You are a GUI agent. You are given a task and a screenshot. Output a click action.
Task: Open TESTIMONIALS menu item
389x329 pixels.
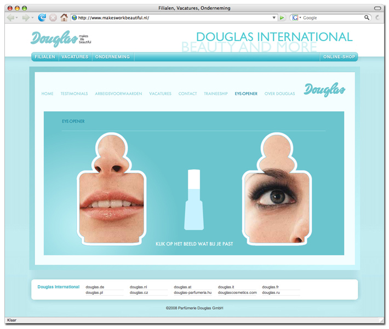[x=74, y=94]
